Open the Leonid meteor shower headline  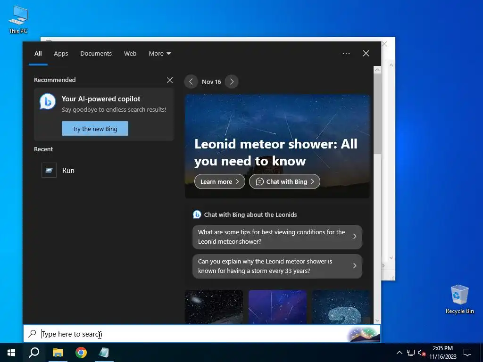pyautogui.click(x=275, y=152)
